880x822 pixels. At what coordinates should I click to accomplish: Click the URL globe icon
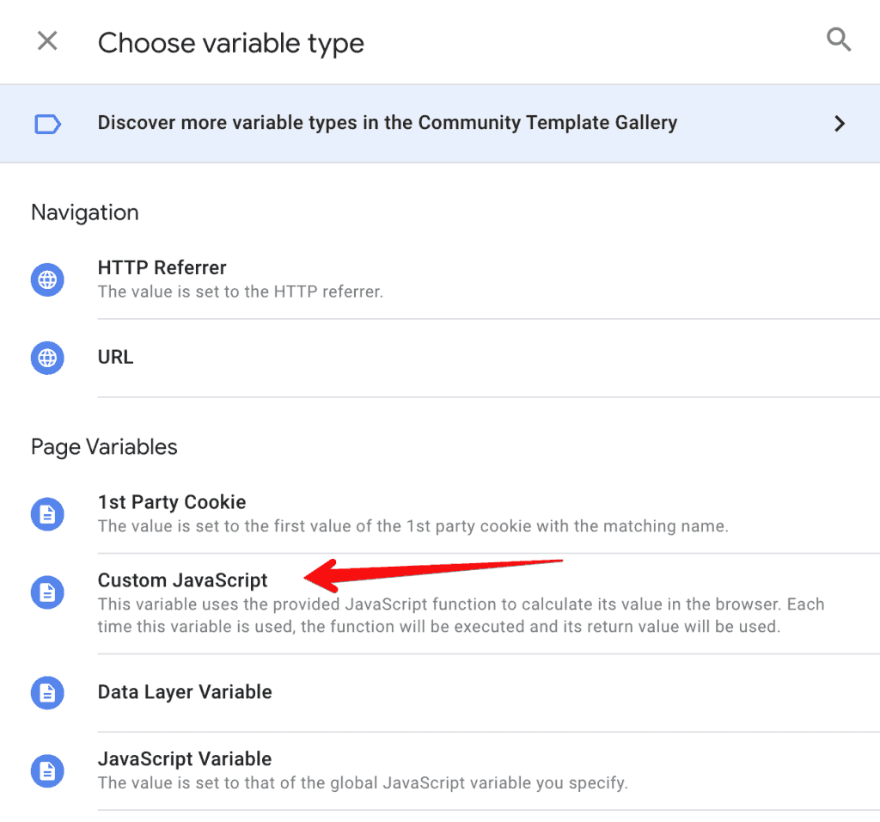tap(47, 358)
